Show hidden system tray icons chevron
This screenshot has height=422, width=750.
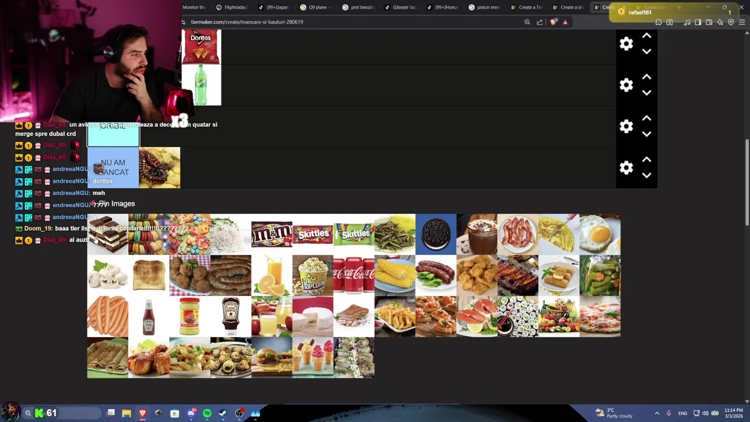(x=657, y=413)
